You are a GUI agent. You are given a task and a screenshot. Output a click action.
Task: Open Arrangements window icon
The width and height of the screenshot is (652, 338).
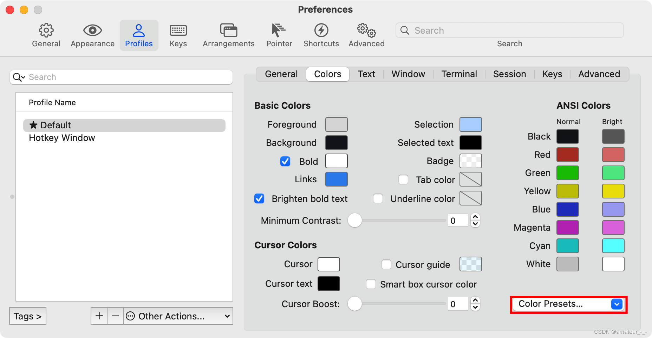(x=229, y=31)
